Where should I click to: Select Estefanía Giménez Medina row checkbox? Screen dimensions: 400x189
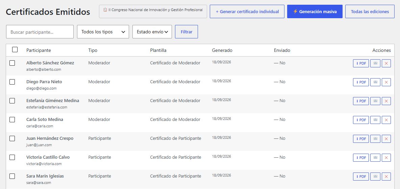tap(12, 100)
